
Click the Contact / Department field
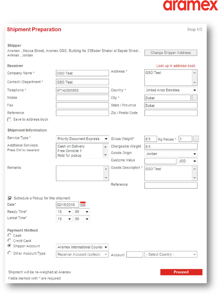[x=82, y=82]
